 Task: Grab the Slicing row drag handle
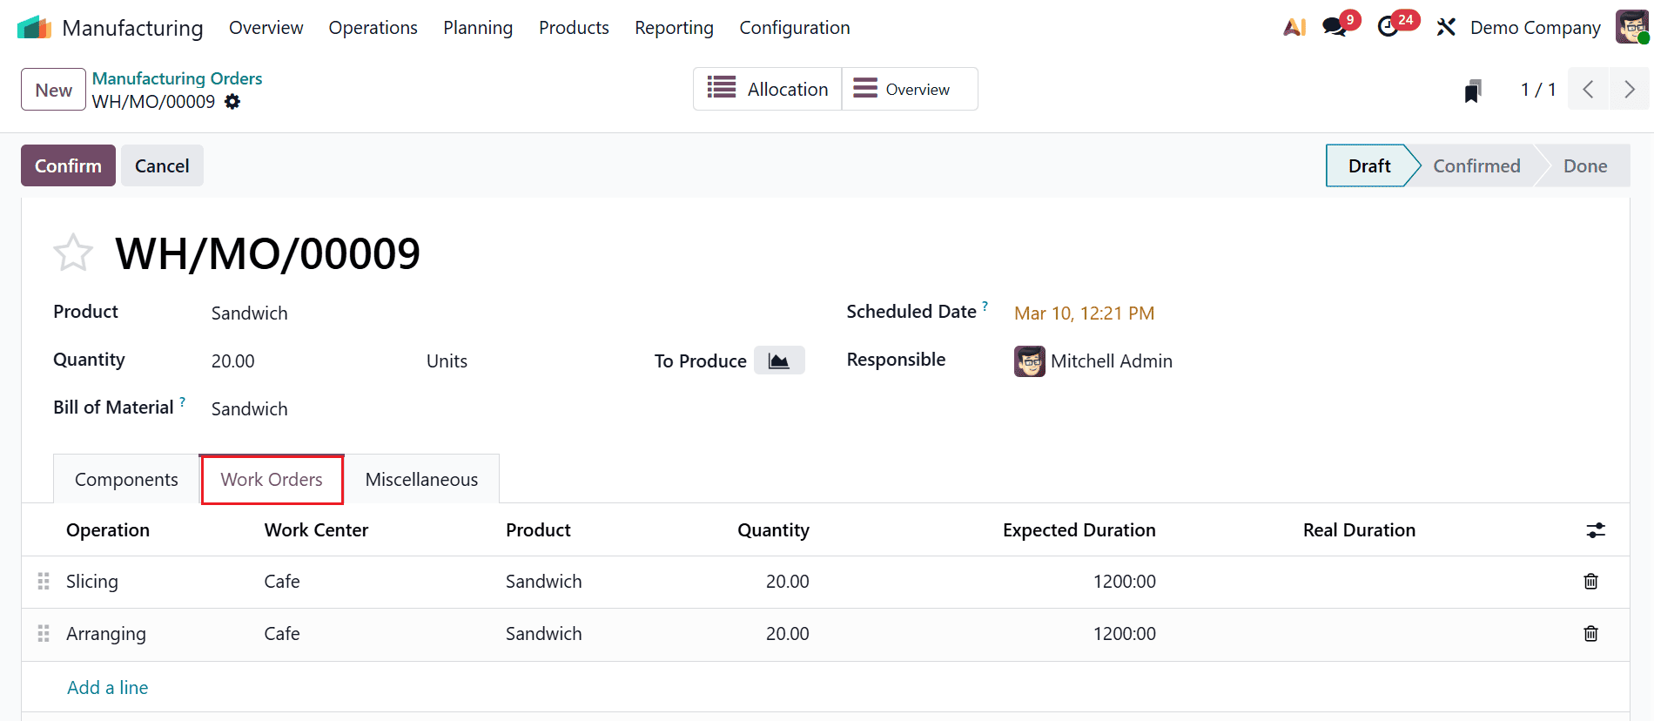pos(44,582)
